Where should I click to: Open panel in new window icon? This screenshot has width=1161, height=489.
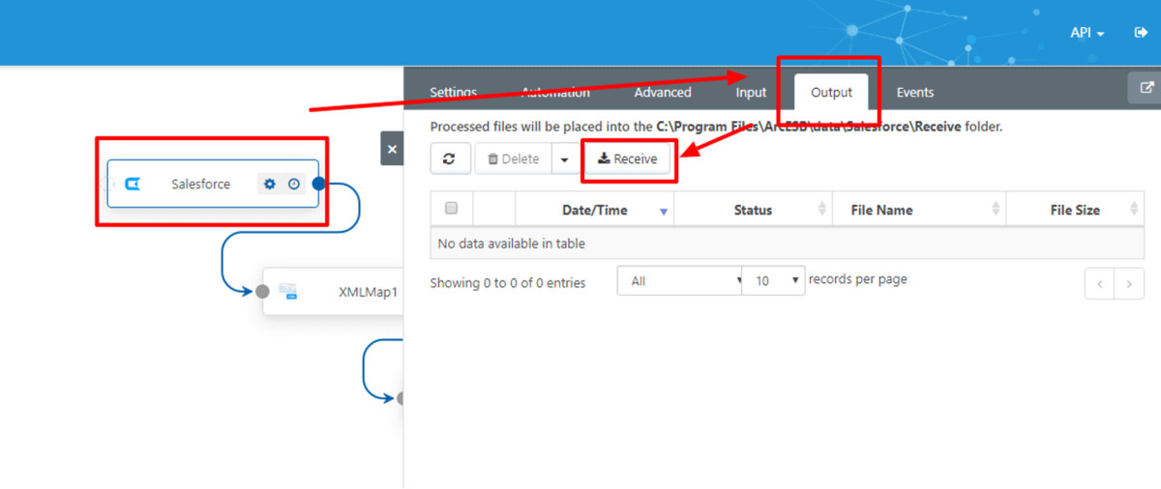pos(1146,88)
